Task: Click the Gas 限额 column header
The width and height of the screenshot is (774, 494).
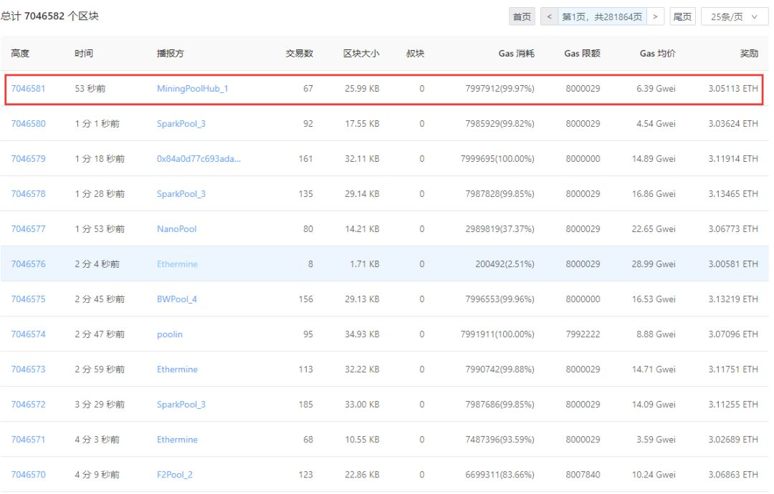Action: (x=583, y=53)
